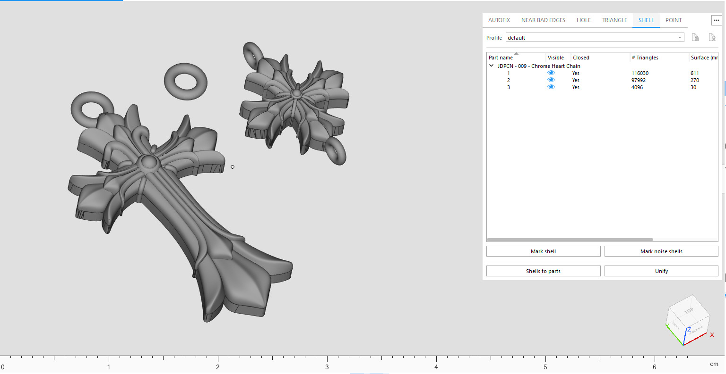Click the small cross pendant model
The height and width of the screenshot is (374, 726).
(295, 104)
